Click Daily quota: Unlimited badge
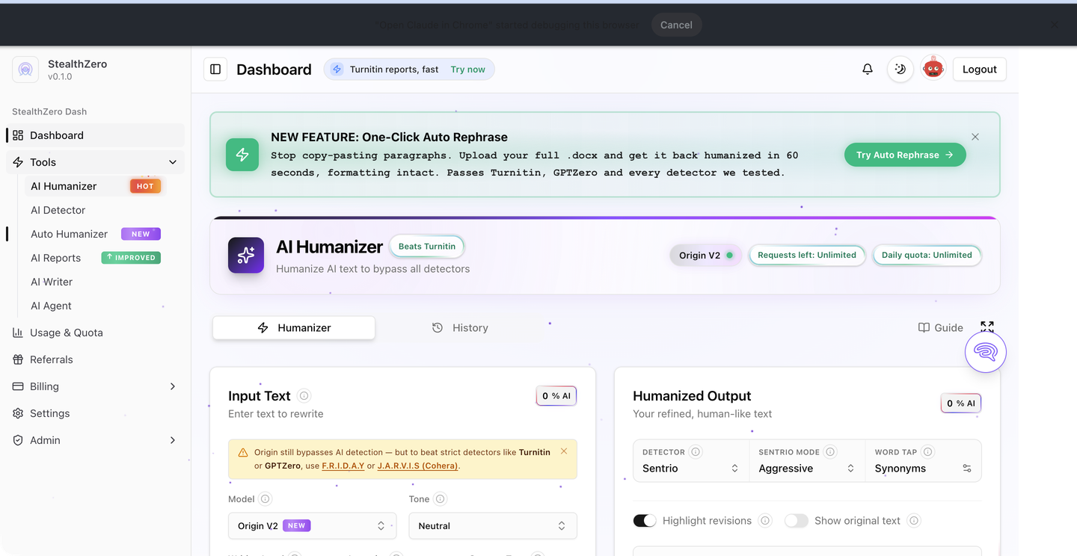Image resolution: width=1077 pixels, height=556 pixels. click(x=927, y=255)
